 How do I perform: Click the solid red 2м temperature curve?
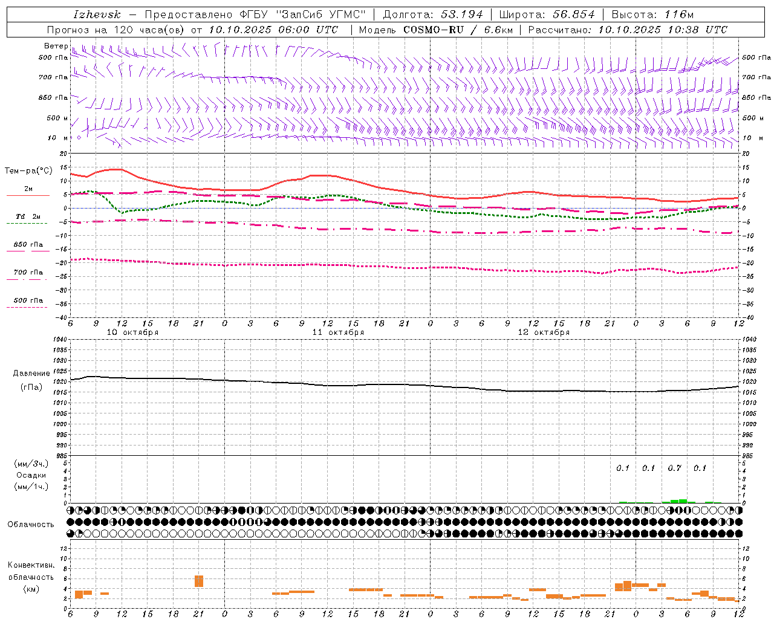pyautogui.click(x=328, y=175)
